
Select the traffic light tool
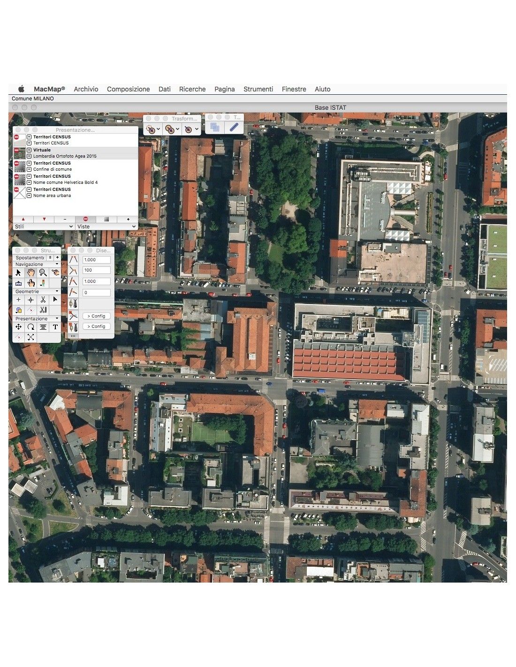43,283
